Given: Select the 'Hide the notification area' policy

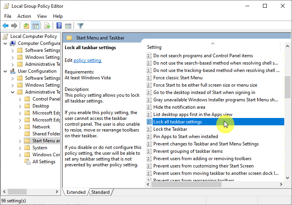Looking at the screenshot, I should 179,107.
